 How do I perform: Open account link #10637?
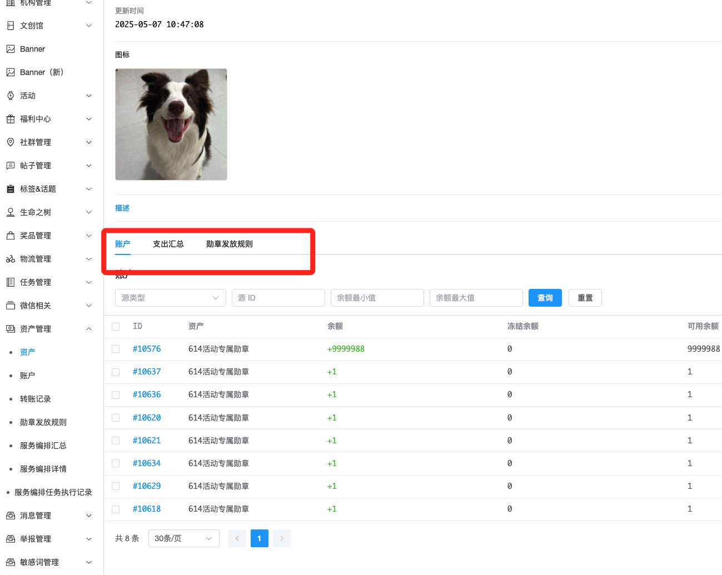pyautogui.click(x=147, y=372)
